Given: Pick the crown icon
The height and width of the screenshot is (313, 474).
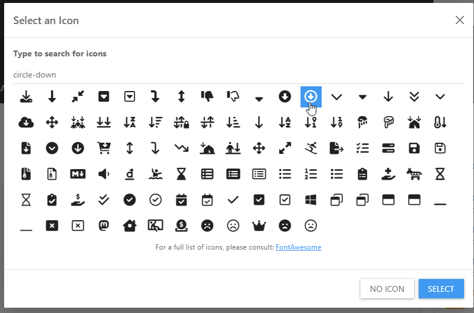Looking at the screenshot, I should click(x=259, y=226).
